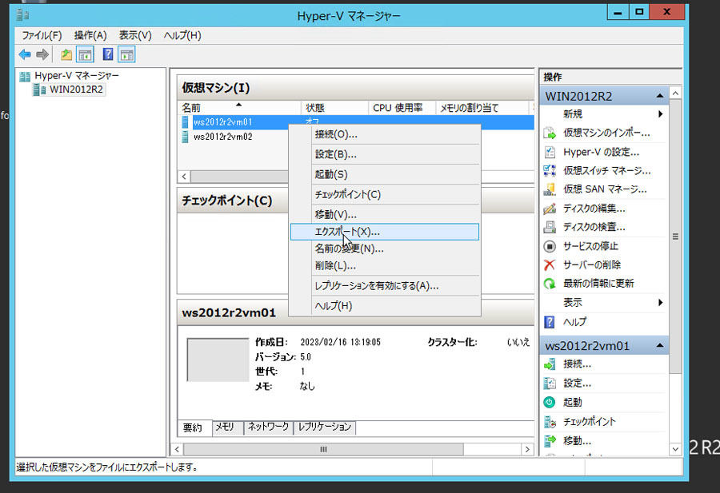Collapse the ws2012r2vm01 actions section
The height and width of the screenshot is (493, 720).
click(660, 345)
